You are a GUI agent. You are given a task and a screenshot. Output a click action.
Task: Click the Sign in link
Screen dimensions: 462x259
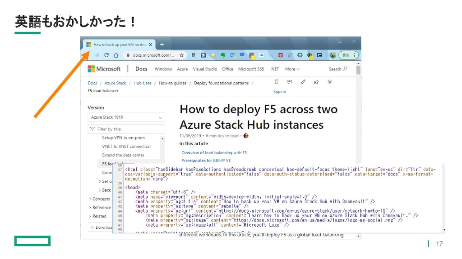pos(280,92)
